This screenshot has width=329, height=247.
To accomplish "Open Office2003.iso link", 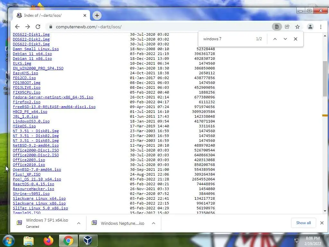I will (29, 160).
